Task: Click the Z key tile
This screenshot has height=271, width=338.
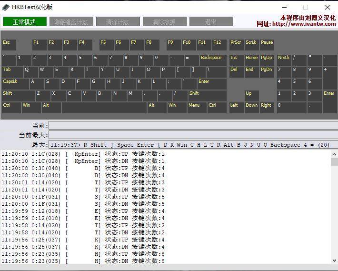Action: point(43,96)
